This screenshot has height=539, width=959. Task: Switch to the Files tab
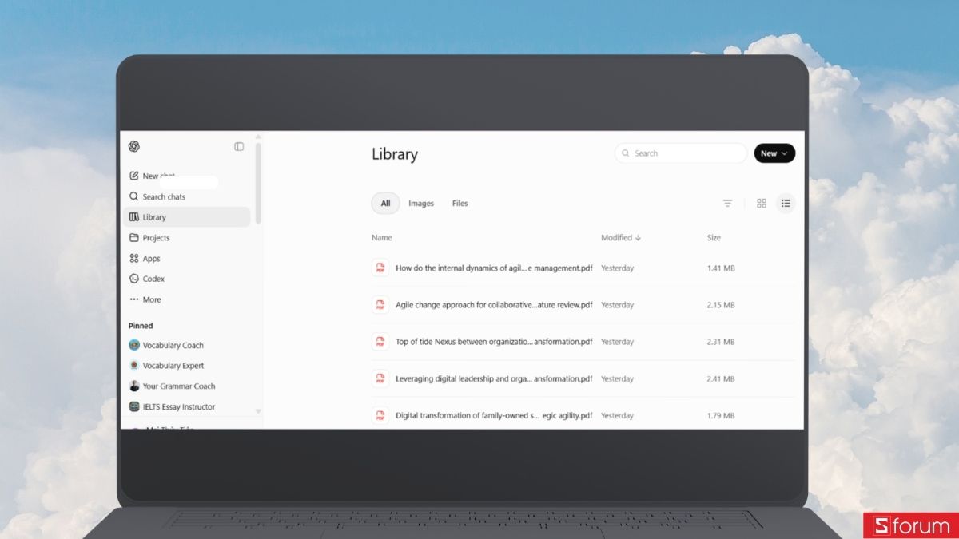tap(460, 204)
